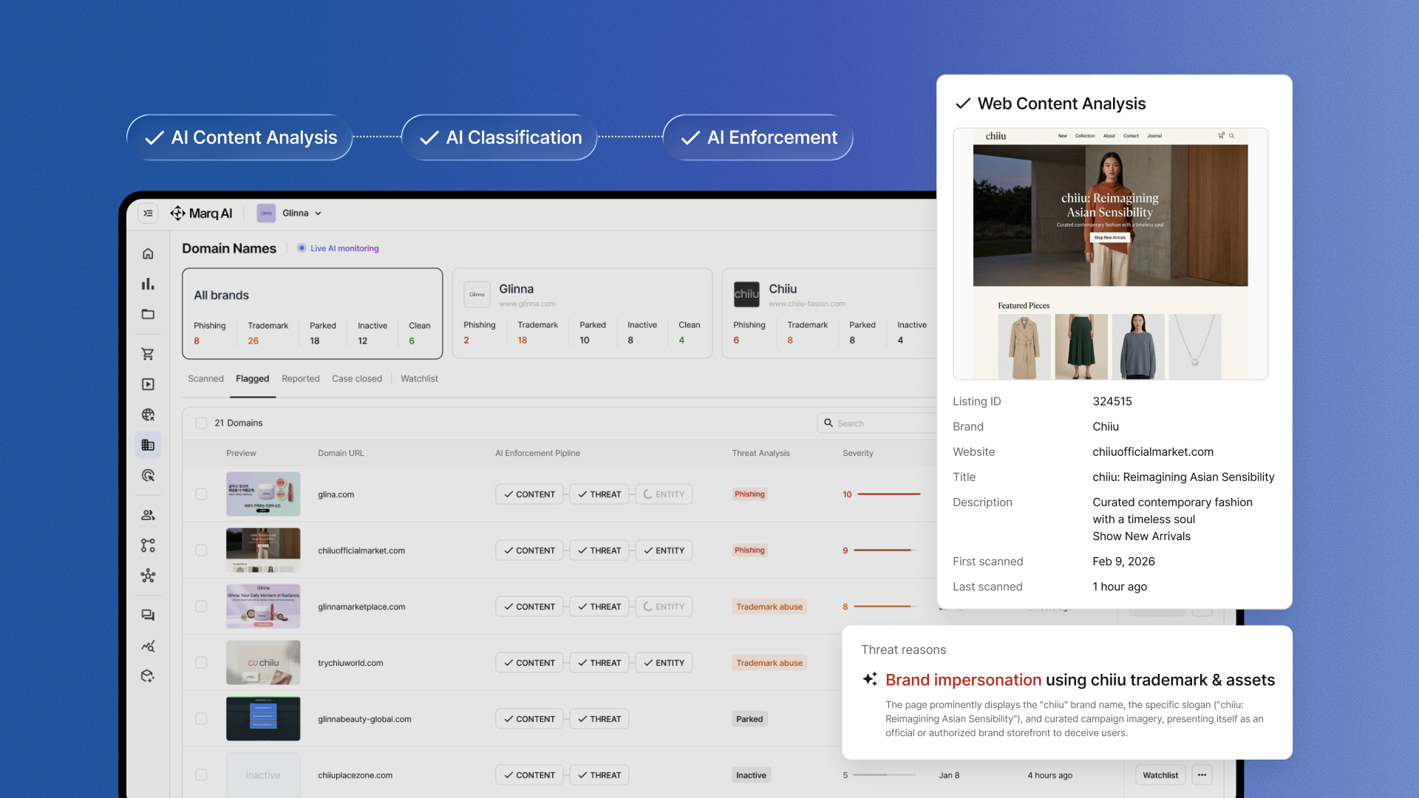Check the chiiuofficialmarket.com row checkbox
This screenshot has height=798, width=1419.
(201, 550)
